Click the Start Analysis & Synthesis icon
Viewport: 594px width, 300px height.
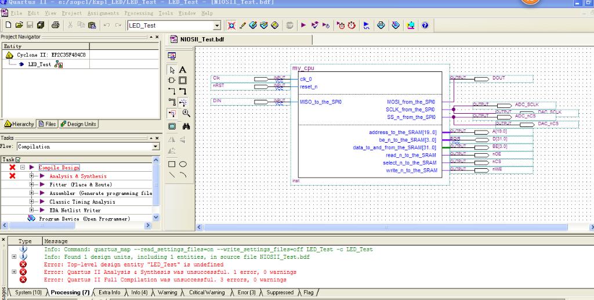pyautogui.click(x=315, y=26)
